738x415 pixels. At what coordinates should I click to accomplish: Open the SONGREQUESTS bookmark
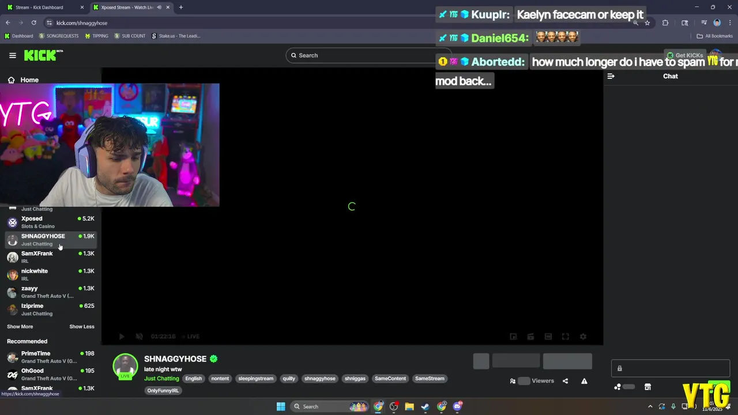tap(59, 36)
